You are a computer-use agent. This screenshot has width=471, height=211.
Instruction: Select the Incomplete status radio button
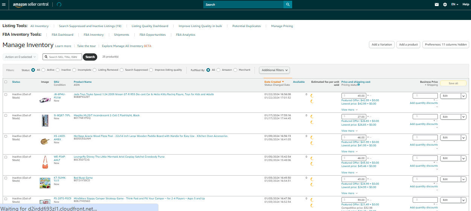click(74, 70)
